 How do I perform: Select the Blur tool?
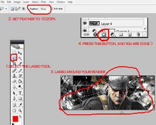tap(14, 87)
